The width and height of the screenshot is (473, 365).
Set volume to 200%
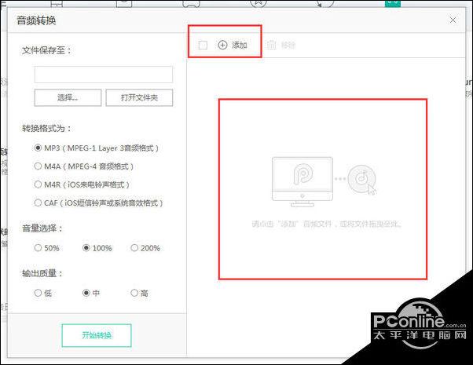click(134, 248)
